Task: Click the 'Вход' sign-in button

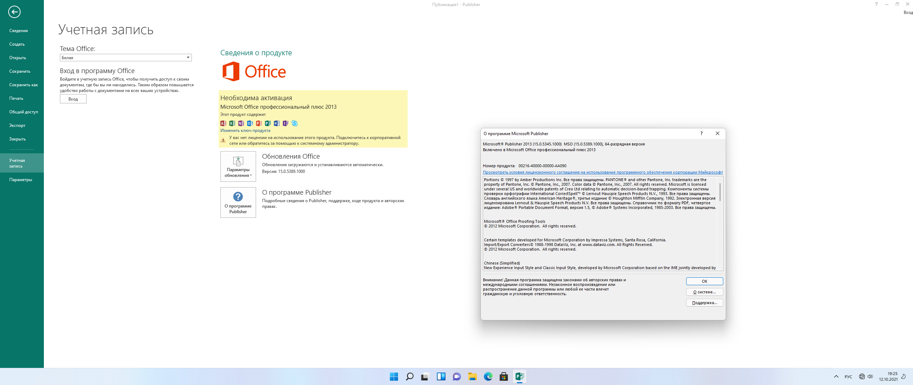Action: coord(73,99)
